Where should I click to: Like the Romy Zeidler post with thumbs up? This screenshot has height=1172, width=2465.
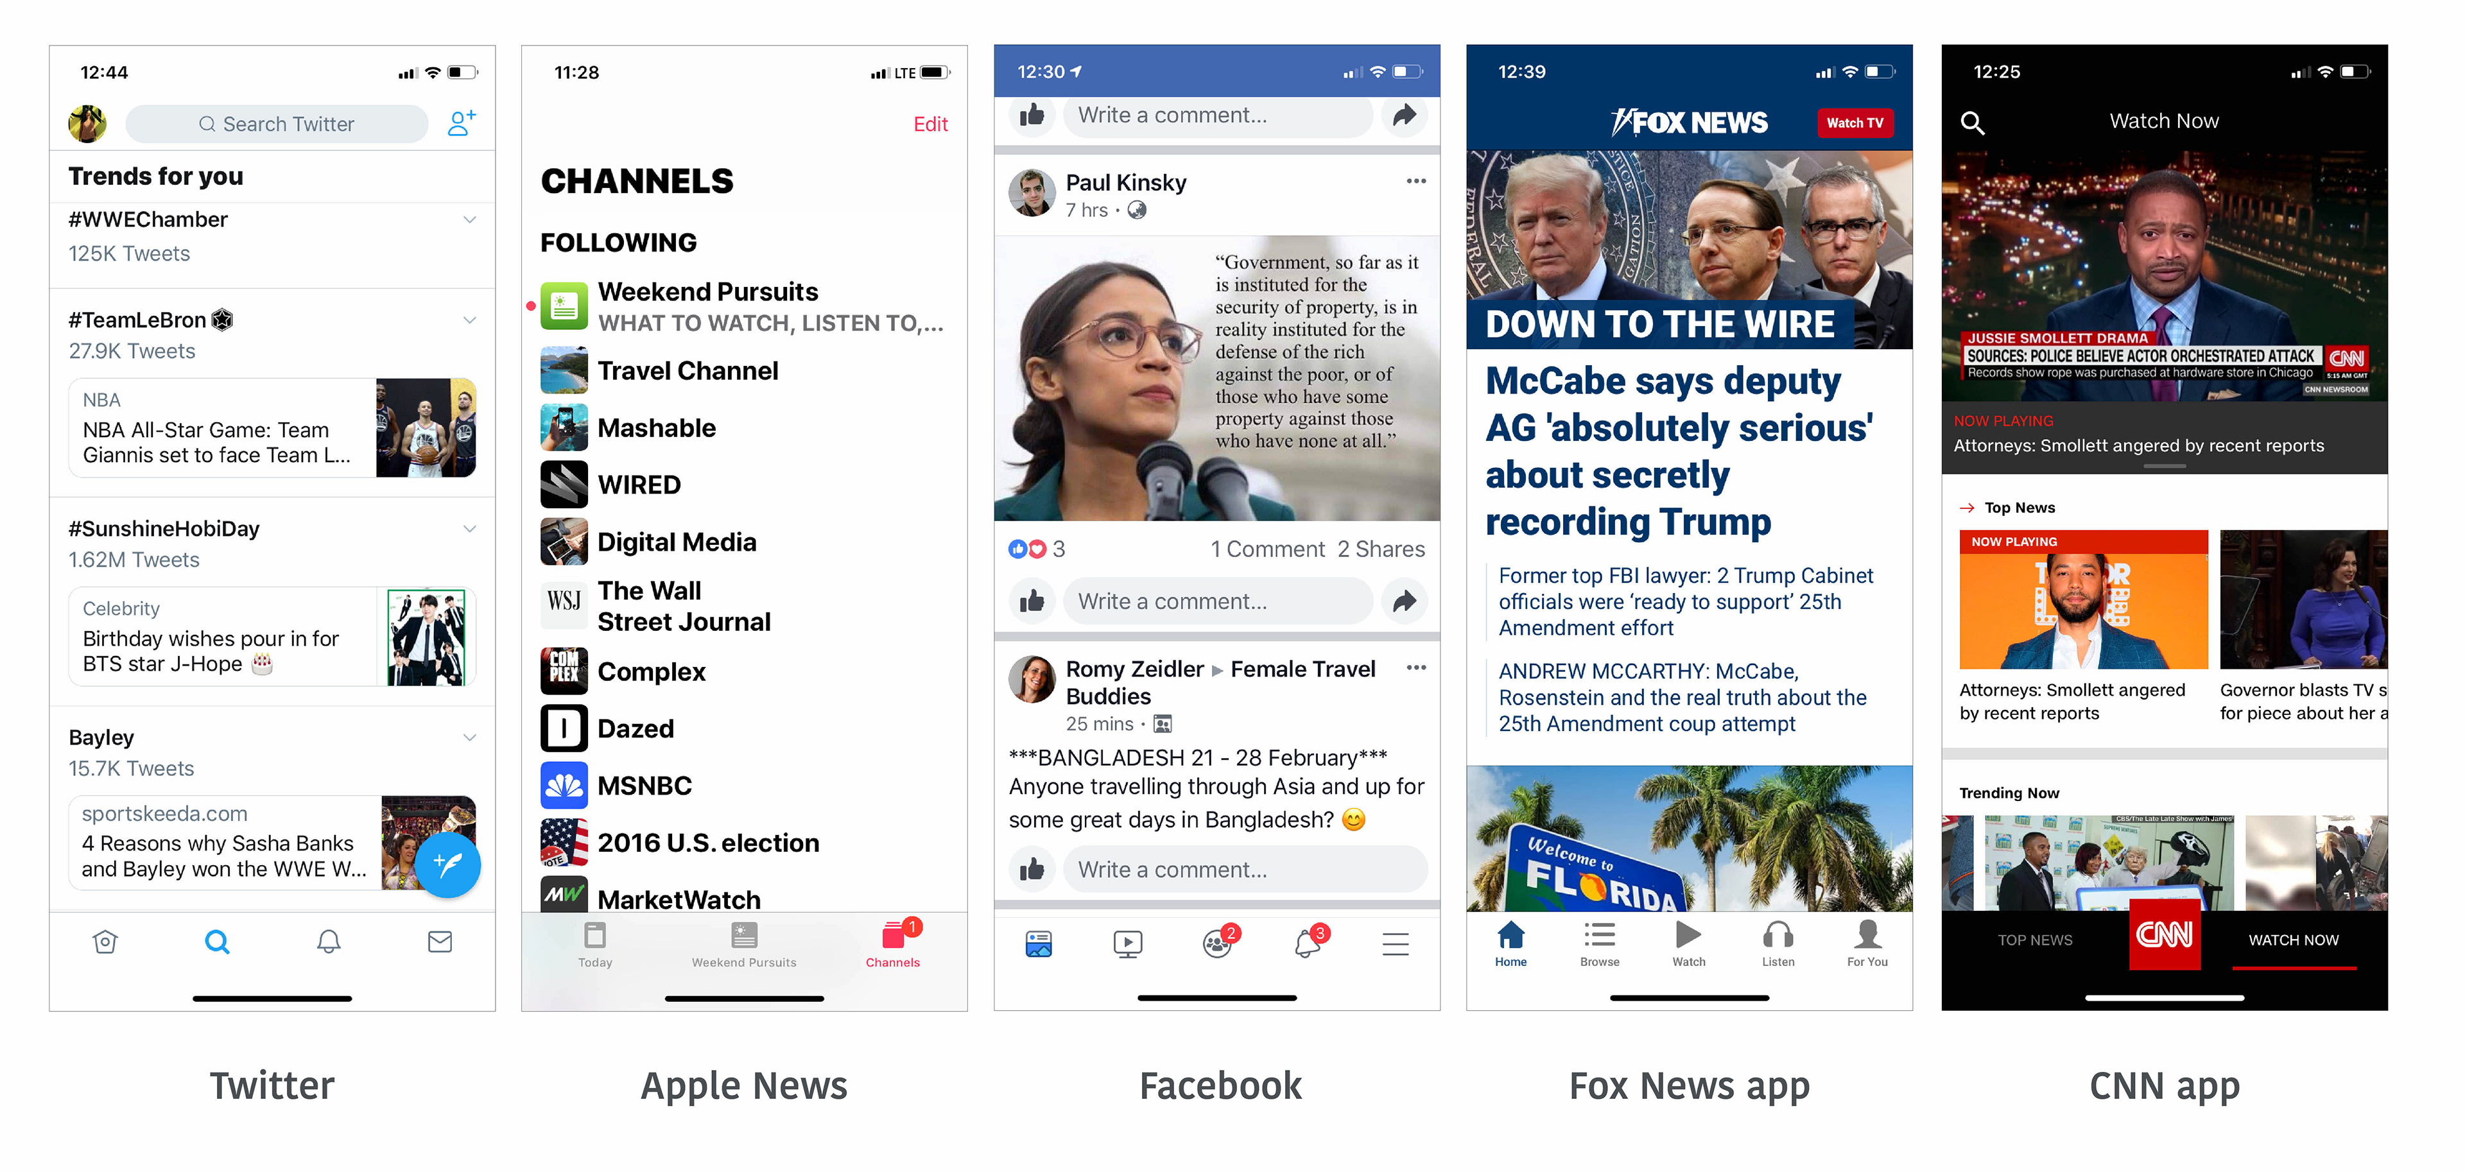click(x=1032, y=868)
